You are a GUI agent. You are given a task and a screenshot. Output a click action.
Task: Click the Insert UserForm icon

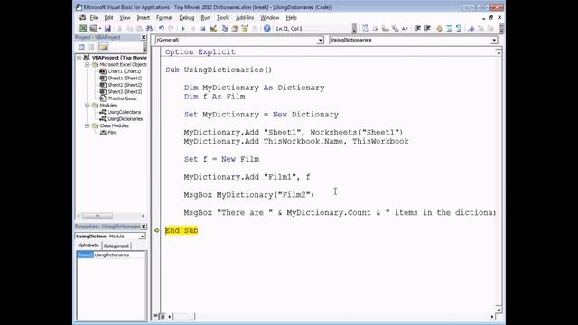click(x=93, y=28)
